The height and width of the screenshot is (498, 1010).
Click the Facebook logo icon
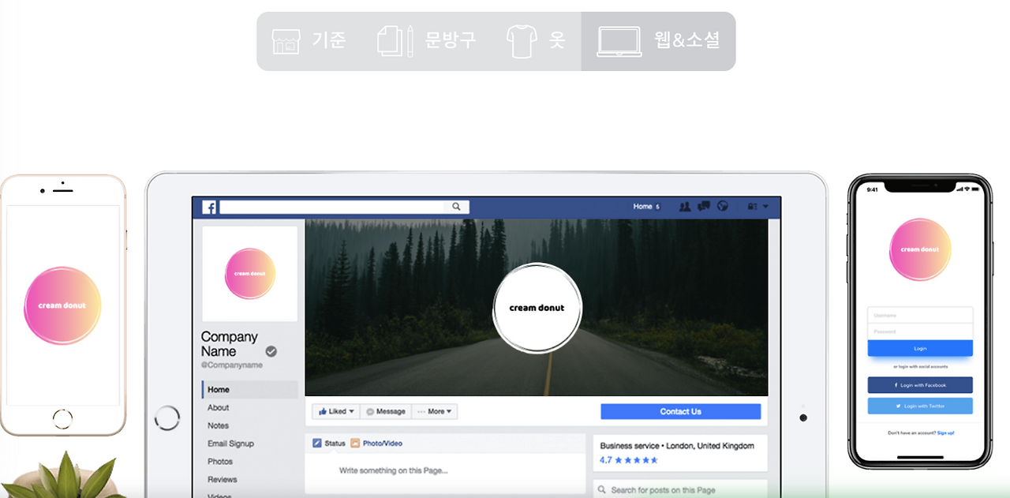209,208
